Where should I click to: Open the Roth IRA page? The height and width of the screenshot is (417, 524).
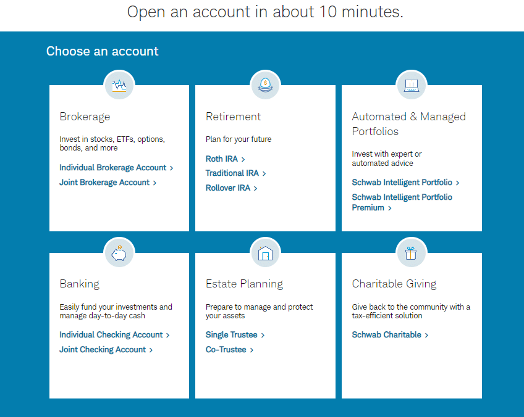(221, 159)
